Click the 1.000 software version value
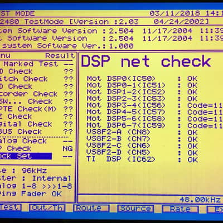 click(121, 46)
